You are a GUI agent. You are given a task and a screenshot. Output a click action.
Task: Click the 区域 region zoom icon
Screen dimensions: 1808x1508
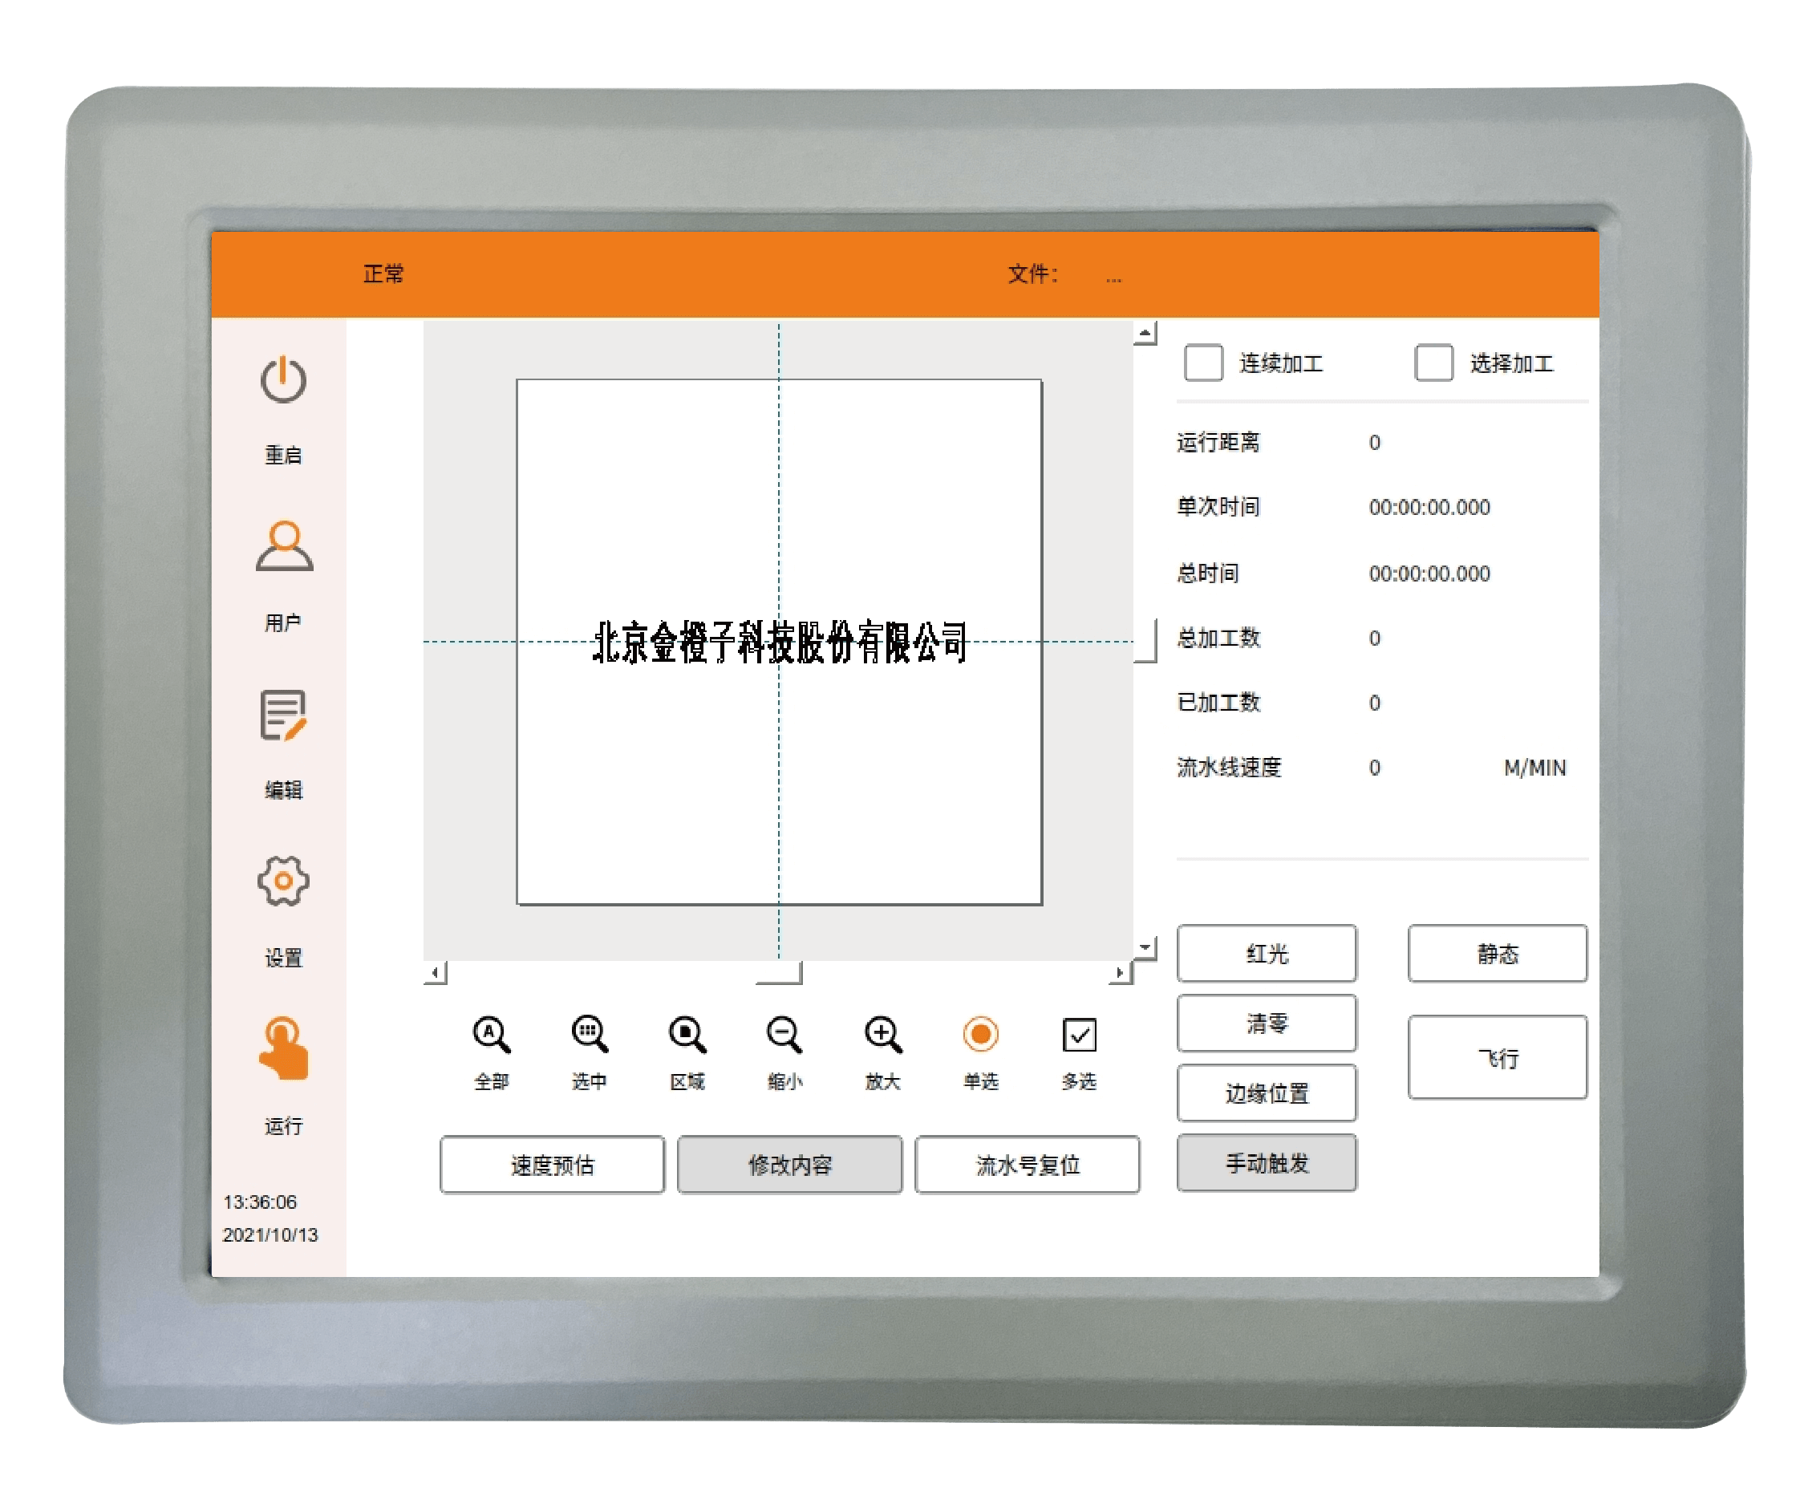(x=687, y=1035)
